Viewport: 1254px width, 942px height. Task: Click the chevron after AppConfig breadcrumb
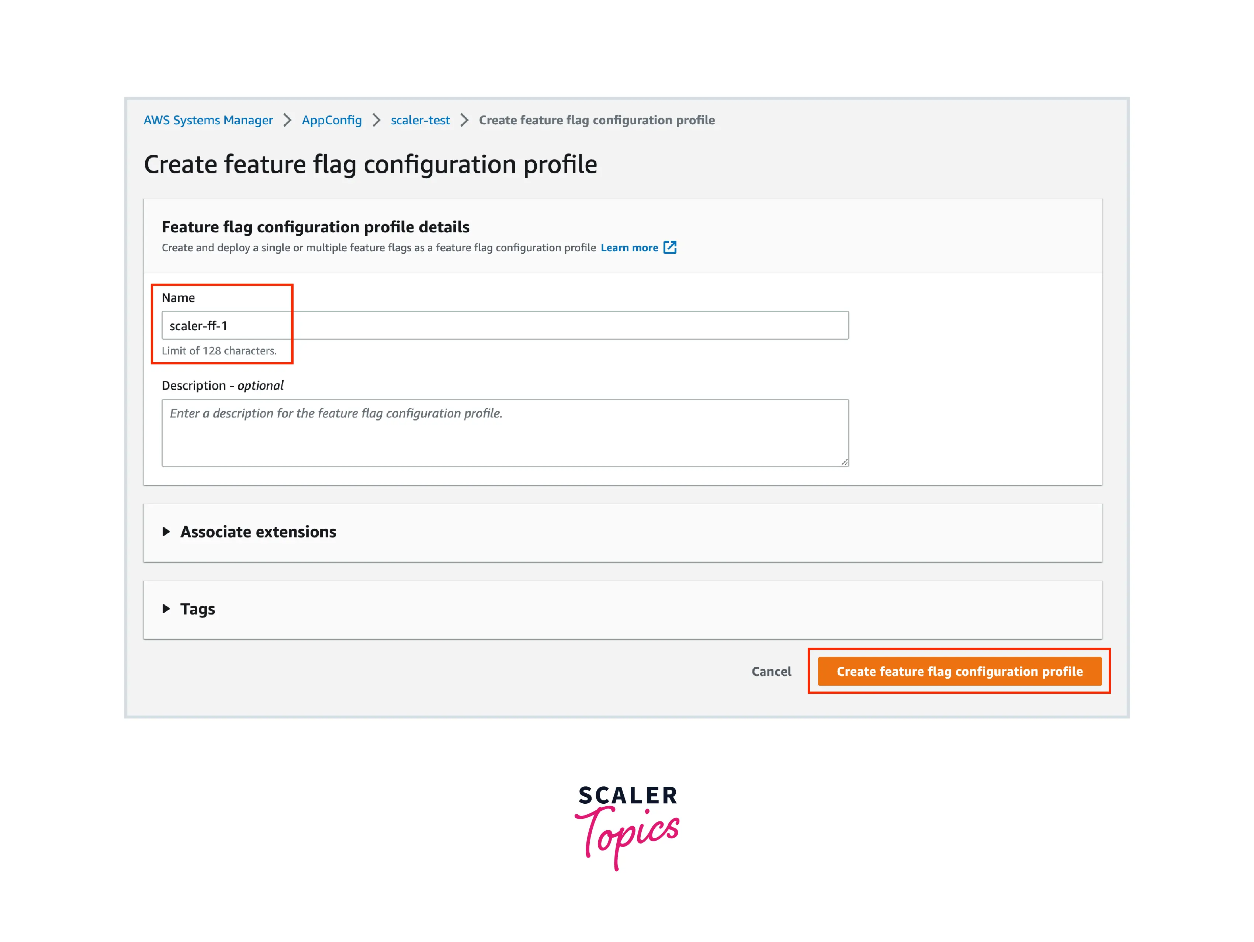pyautogui.click(x=377, y=120)
